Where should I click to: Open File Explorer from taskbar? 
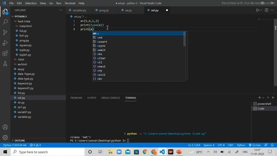click(110, 152)
